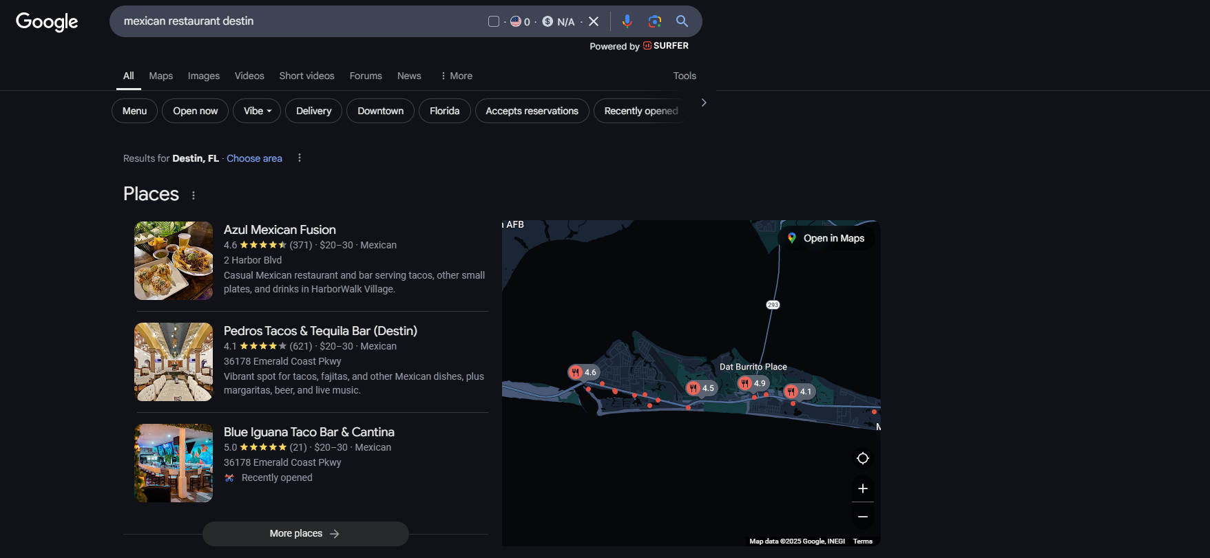This screenshot has width=1210, height=558.
Task: Open the Azul Mexican Fusion listing
Action: [280, 230]
